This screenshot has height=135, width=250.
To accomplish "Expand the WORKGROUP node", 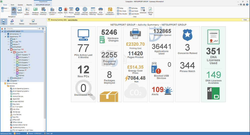I will 8,78.
